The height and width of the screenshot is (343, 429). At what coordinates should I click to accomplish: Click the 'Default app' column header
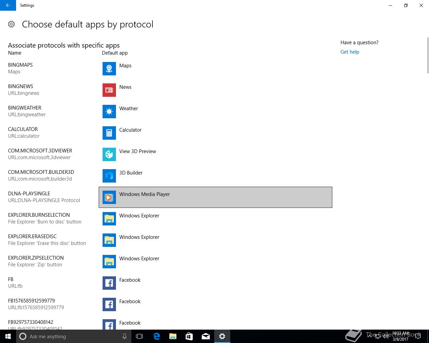(115, 53)
